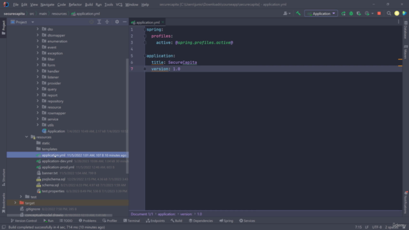Viewport: 409px width, 230px height.
Task: Expand the dto folder
Action: (38, 29)
